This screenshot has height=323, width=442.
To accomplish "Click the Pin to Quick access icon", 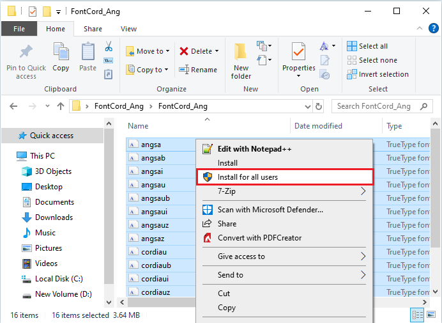I will click(x=26, y=52).
